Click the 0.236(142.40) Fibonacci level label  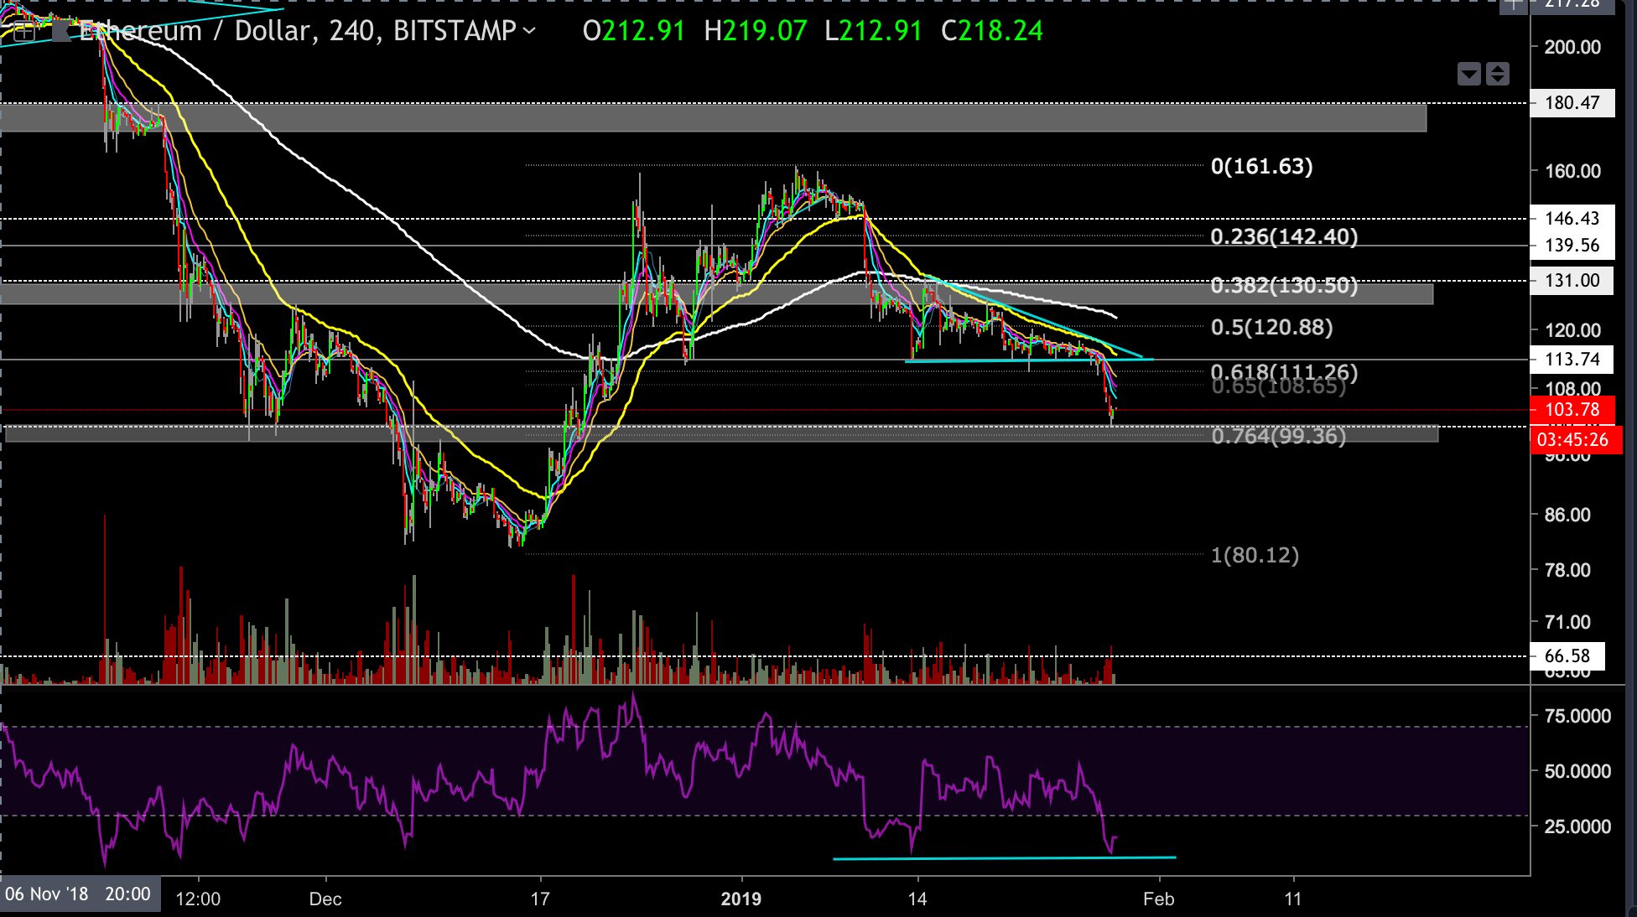pyautogui.click(x=1284, y=236)
